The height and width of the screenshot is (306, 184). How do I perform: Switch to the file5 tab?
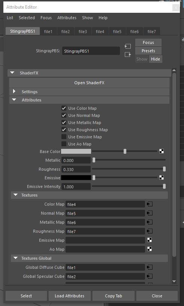pyautogui.click(x=117, y=32)
